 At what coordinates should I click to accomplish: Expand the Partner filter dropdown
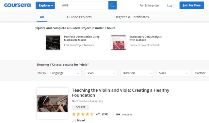[201, 73]
